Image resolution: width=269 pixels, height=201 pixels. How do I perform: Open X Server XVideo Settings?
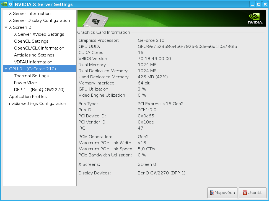pyautogui.click(x=39, y=34)
